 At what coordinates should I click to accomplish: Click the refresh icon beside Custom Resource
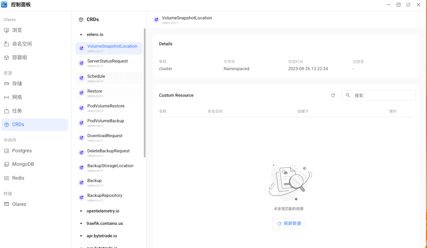point(333,95)
